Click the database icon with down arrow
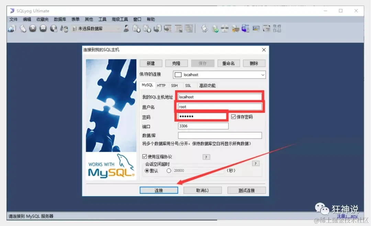 136,29
